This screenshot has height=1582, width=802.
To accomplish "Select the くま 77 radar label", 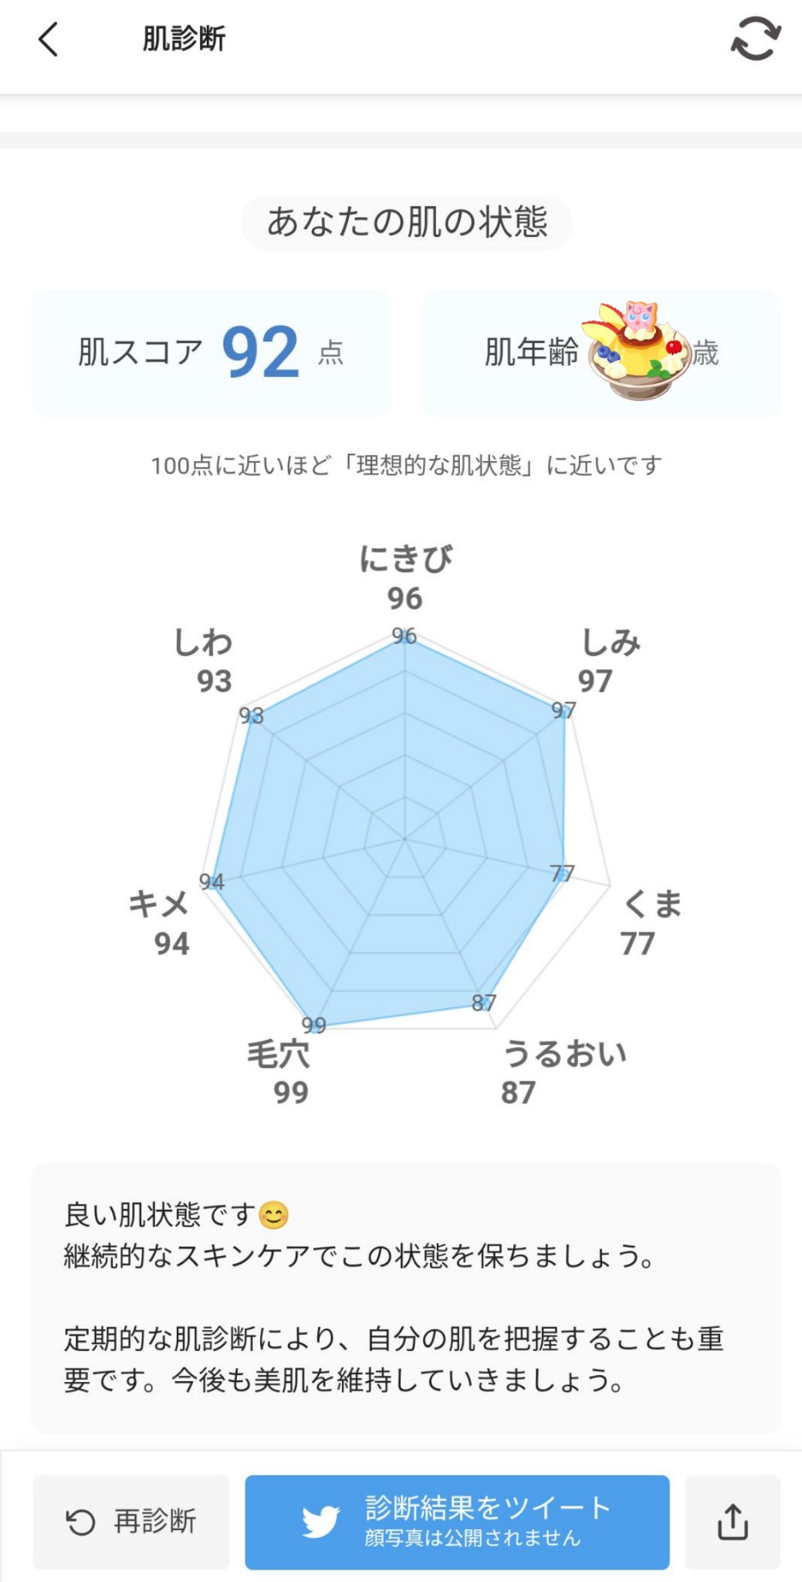I will (x=651, y=922).
